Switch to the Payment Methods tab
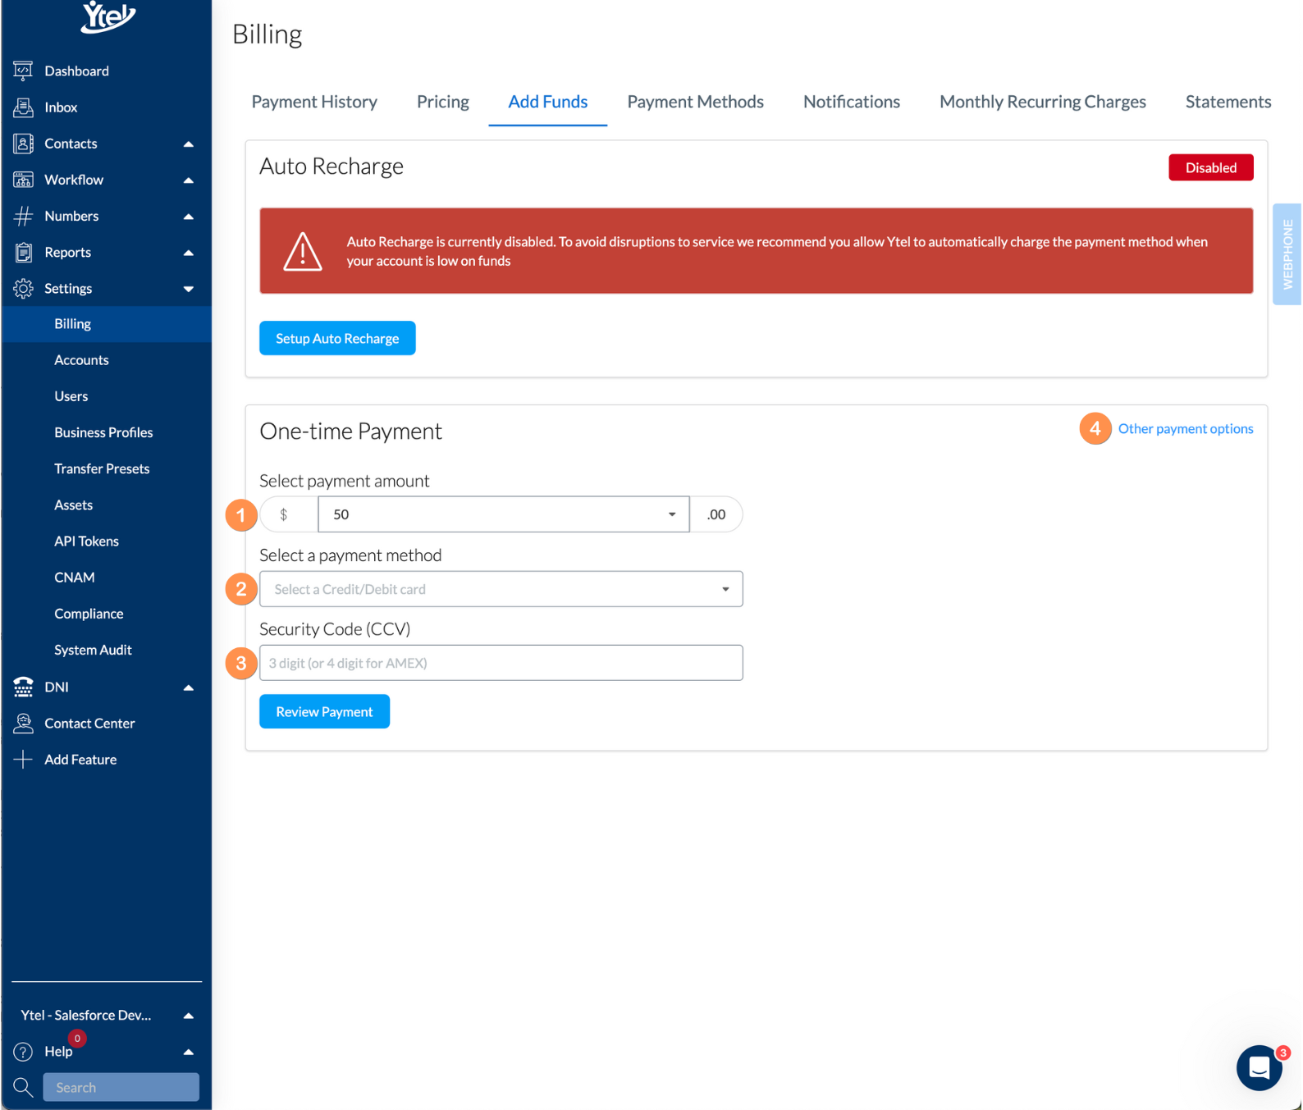Viewport: 1303px width, 1110px height. 696,102
